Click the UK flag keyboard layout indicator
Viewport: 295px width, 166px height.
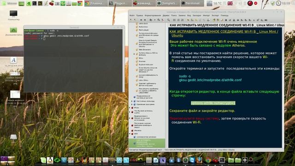tap(230, 3)
